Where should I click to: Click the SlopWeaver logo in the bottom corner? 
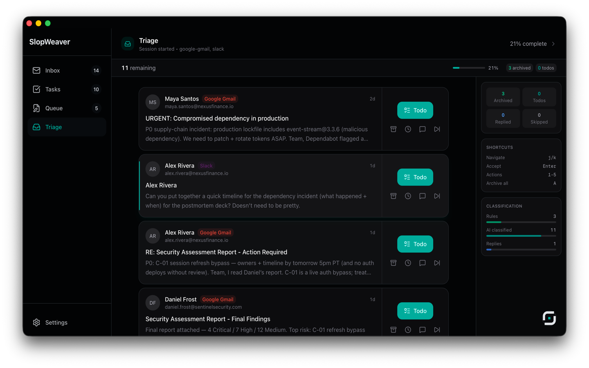549,318
